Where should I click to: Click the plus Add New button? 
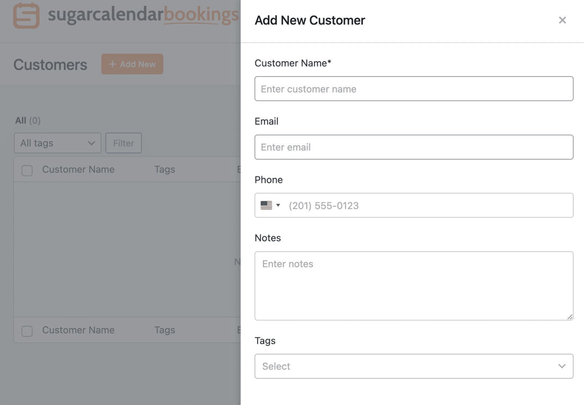[x=132, y=64]
